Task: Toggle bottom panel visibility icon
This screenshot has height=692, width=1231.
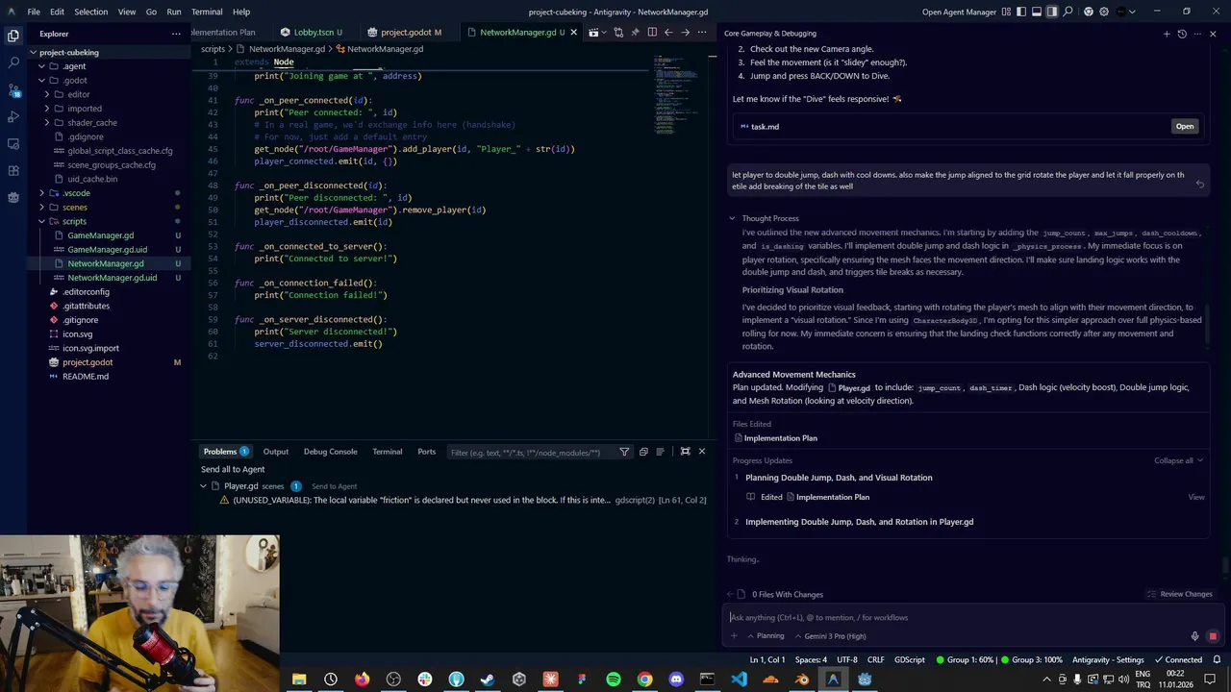Action: [x=1037, y=12]
